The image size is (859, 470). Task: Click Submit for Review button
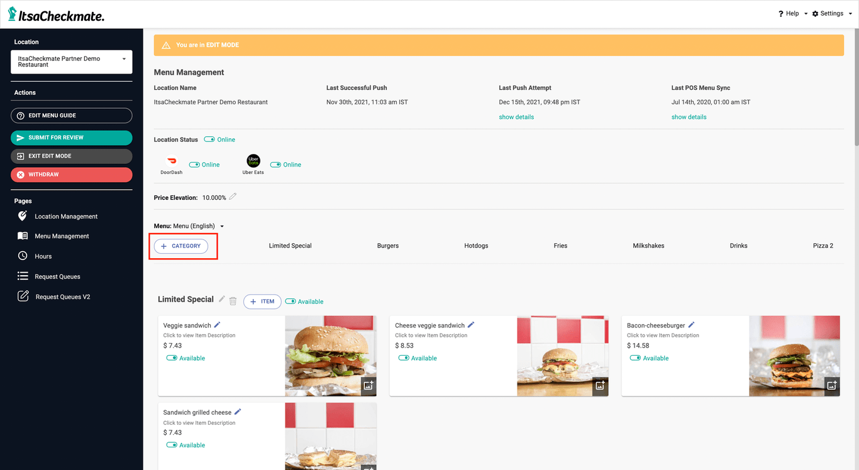point(71,138)
